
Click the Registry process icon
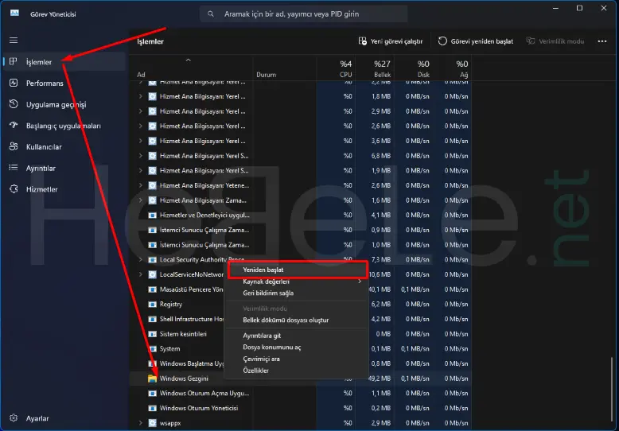pyautogui.click(x=153, y=305)
